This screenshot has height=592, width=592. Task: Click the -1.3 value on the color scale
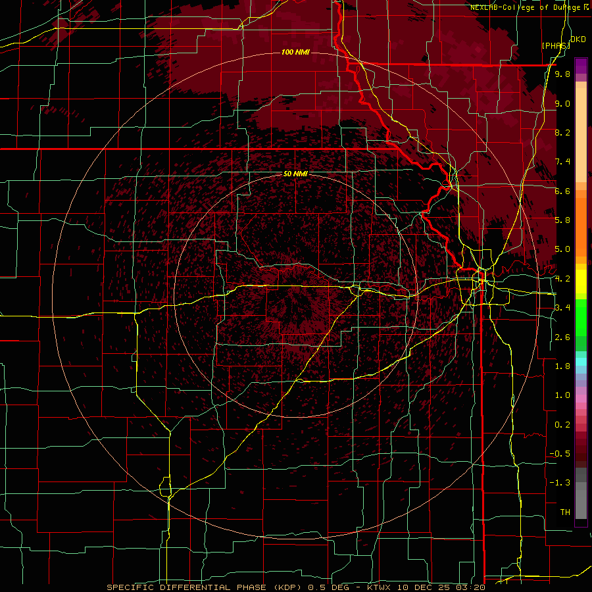pos(560,483)
